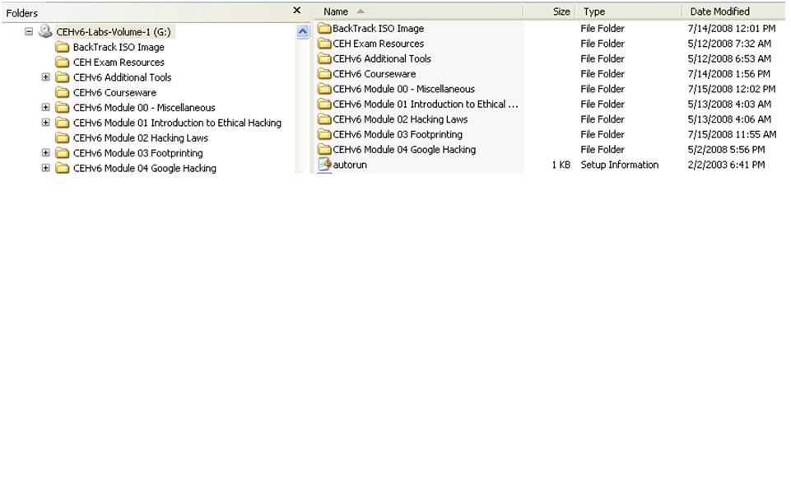Sort by the Type column header
This screenshot has width=791, height=503.
coord(629,11)
